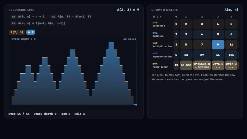The width and height of the screenshot is (247, 139).
Task: Click the blue = 9 result chip
Action: [31, 32]
